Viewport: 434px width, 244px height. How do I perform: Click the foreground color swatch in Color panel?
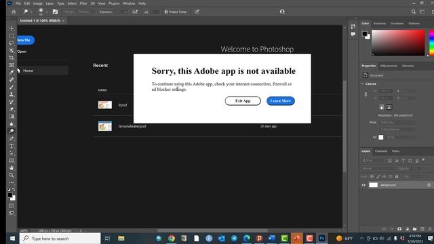(x=365, y=34)
